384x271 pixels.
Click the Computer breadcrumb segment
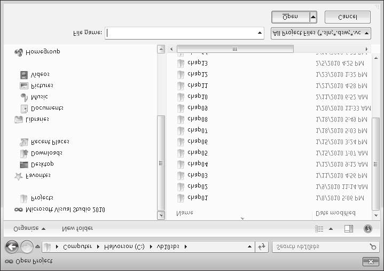coord(77,246)
